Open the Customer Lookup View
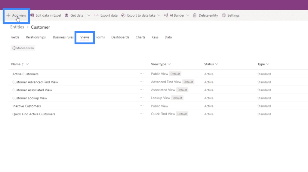This screenshot has height=172, width=308. click(30, 98)
